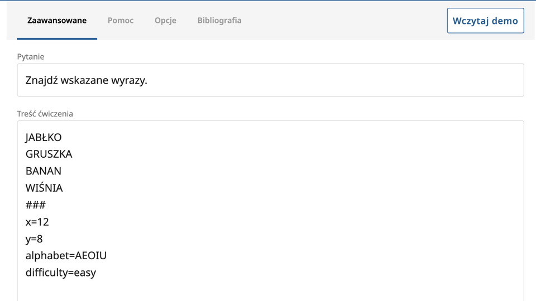Click the word Znajdź in the question field

41,80
